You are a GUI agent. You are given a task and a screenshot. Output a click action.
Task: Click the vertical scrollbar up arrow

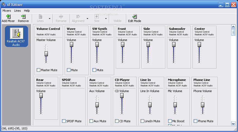coord(233,27)
